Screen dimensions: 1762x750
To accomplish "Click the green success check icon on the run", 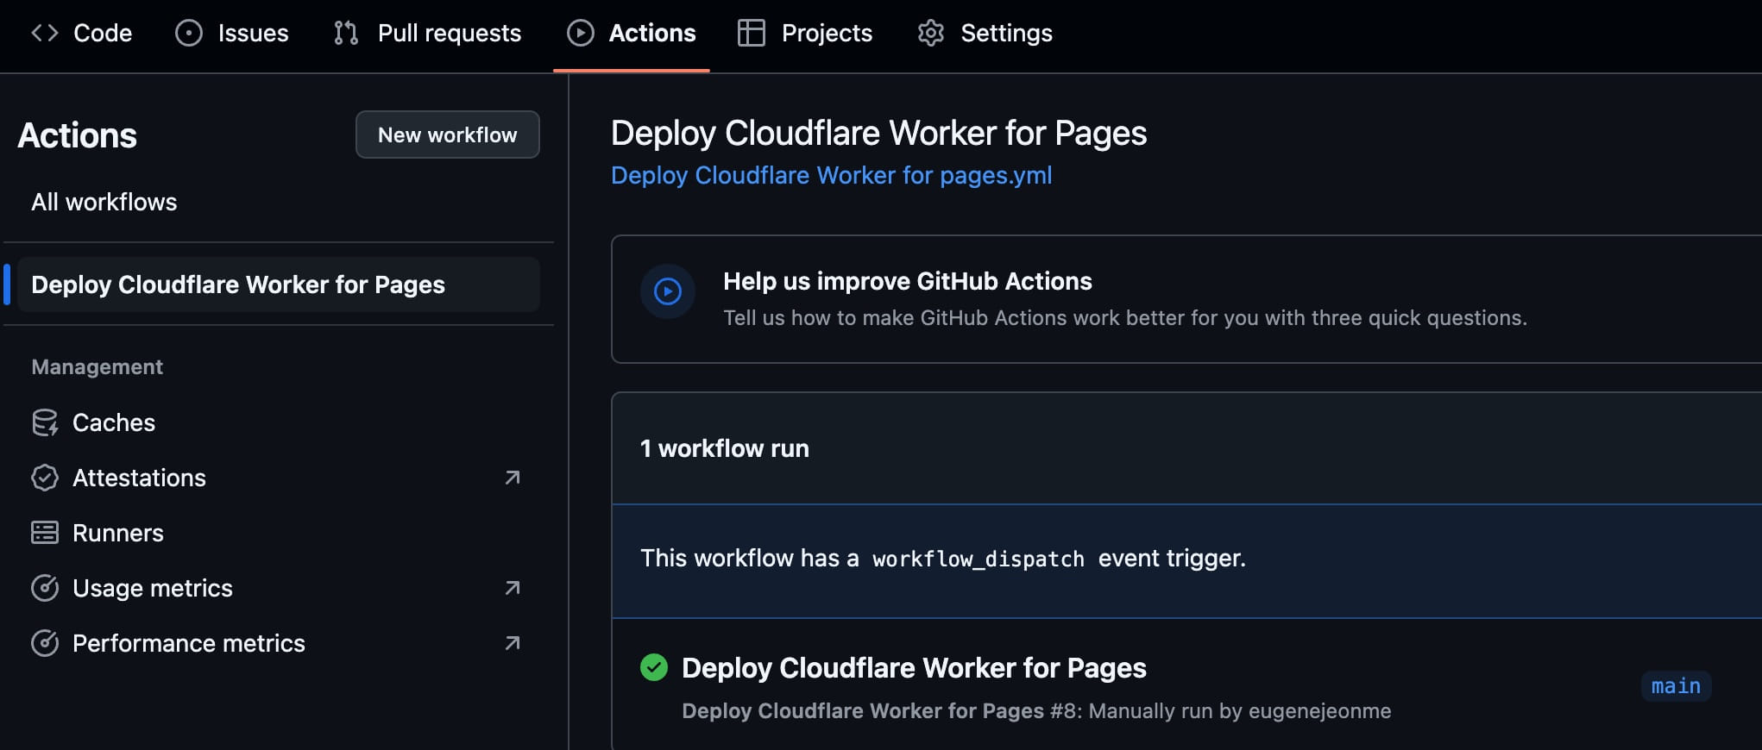I will click(654, 667).
